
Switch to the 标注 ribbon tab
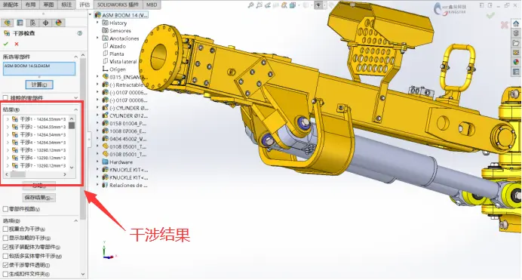coord(66,5)
